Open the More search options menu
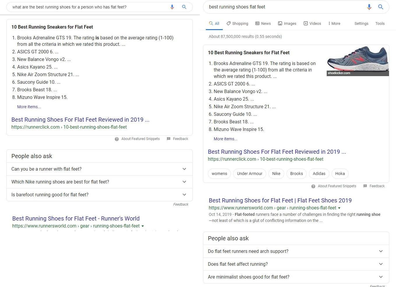 pos(334,24)
